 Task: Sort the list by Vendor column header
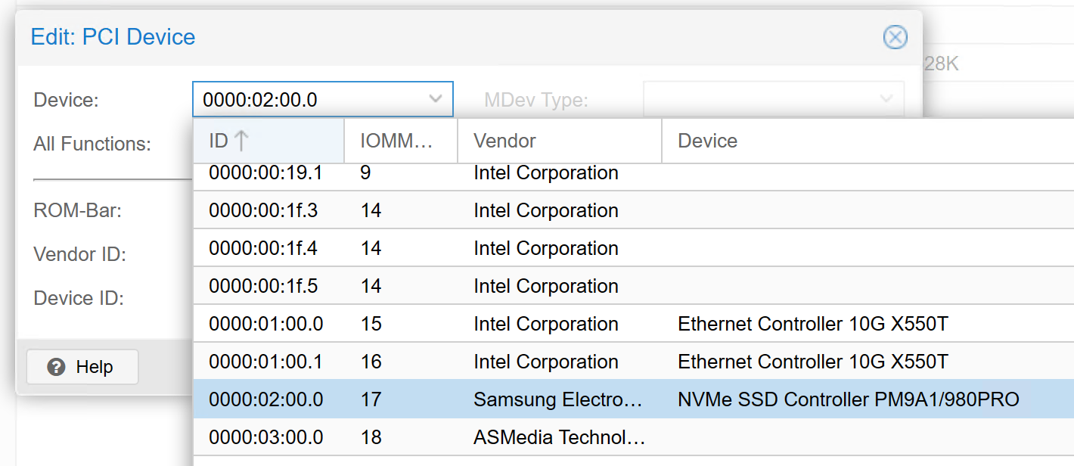point(559,141)
